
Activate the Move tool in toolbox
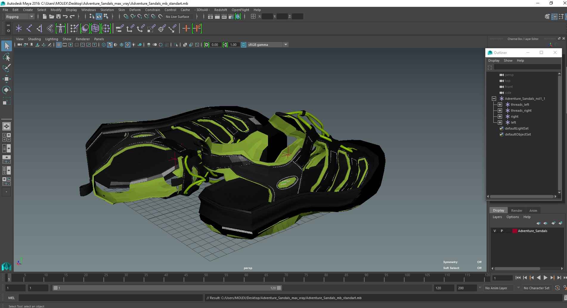(x=7, y=79)
